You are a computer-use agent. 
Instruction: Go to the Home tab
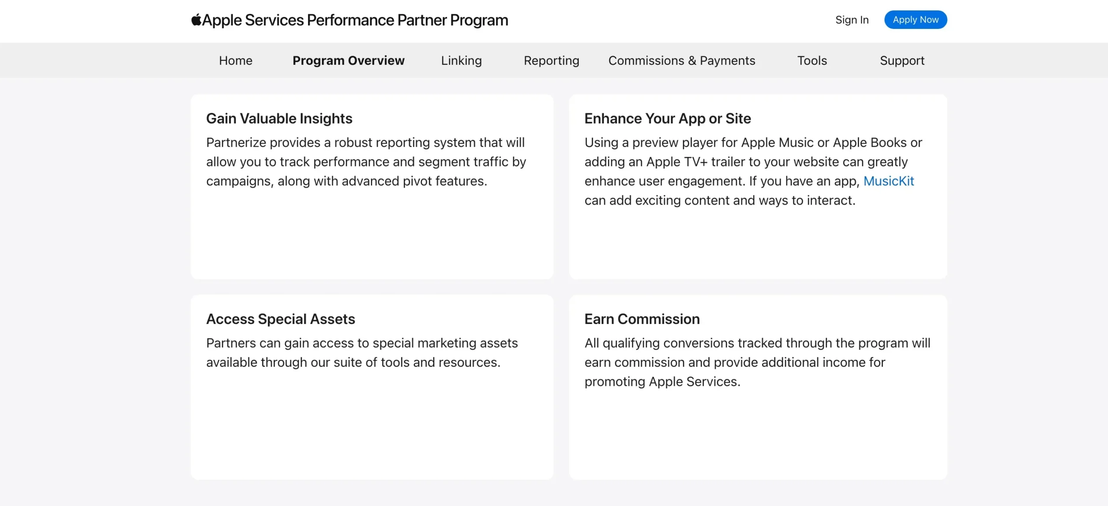pyautogui.click(x=235, y=61)
